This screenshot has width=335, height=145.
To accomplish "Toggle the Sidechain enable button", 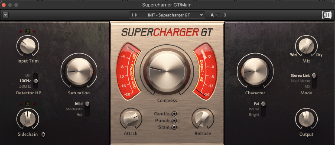I will (44, 134).
